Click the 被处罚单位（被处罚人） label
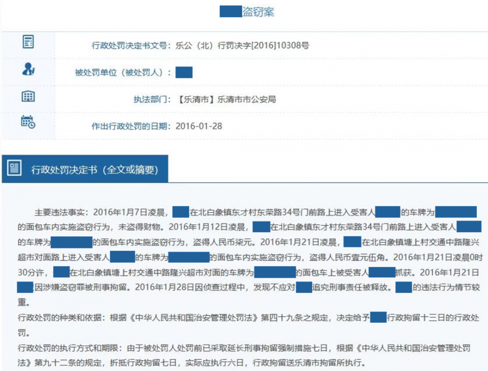 tap(122, 73)
